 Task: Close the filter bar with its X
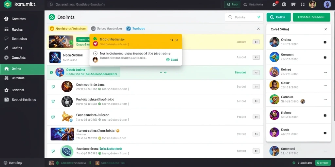coord(258,29)
